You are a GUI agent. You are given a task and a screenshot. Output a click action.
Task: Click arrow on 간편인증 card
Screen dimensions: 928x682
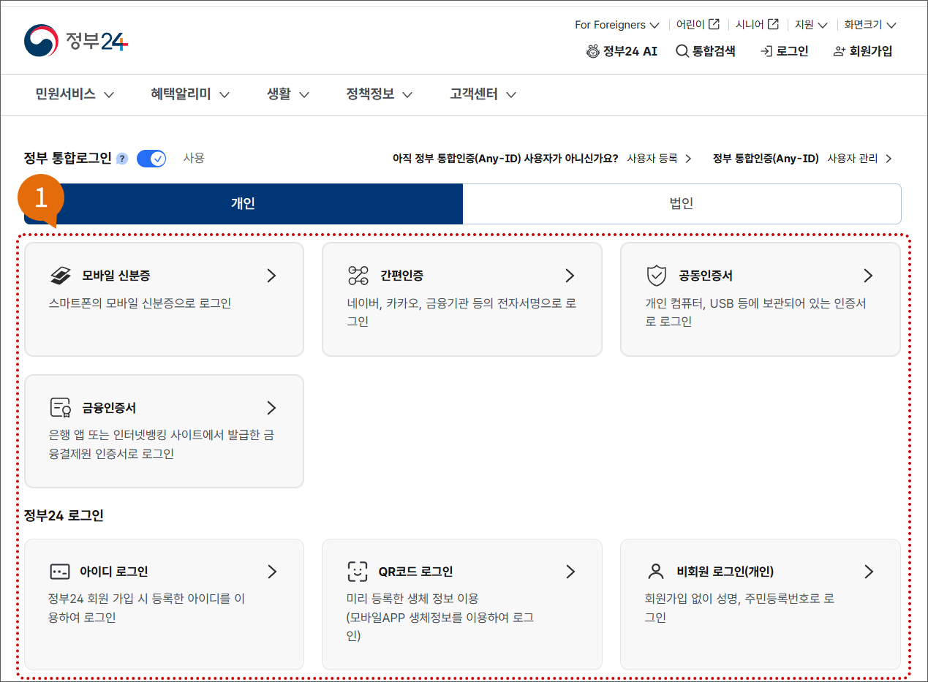click(x=570, y=276)
